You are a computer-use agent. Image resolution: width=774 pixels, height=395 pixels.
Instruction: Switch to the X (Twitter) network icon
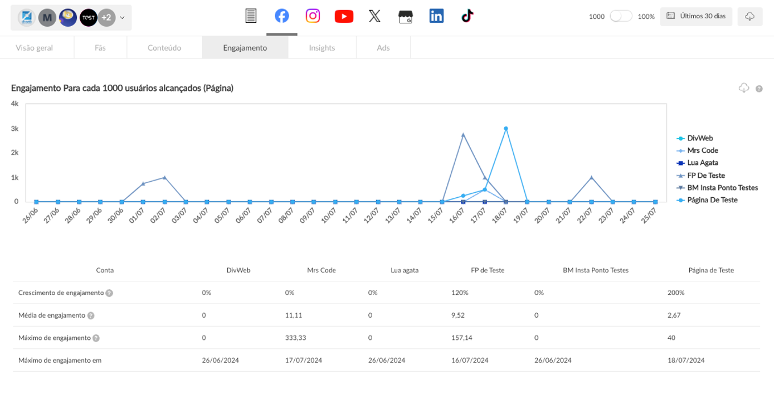click(374, 16)
